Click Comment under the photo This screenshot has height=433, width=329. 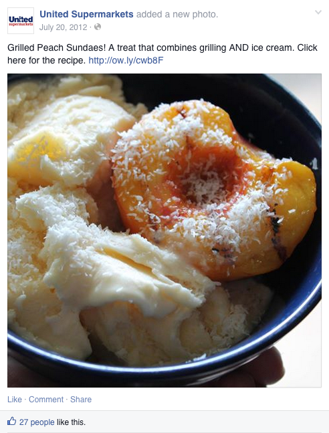(46, 400)
